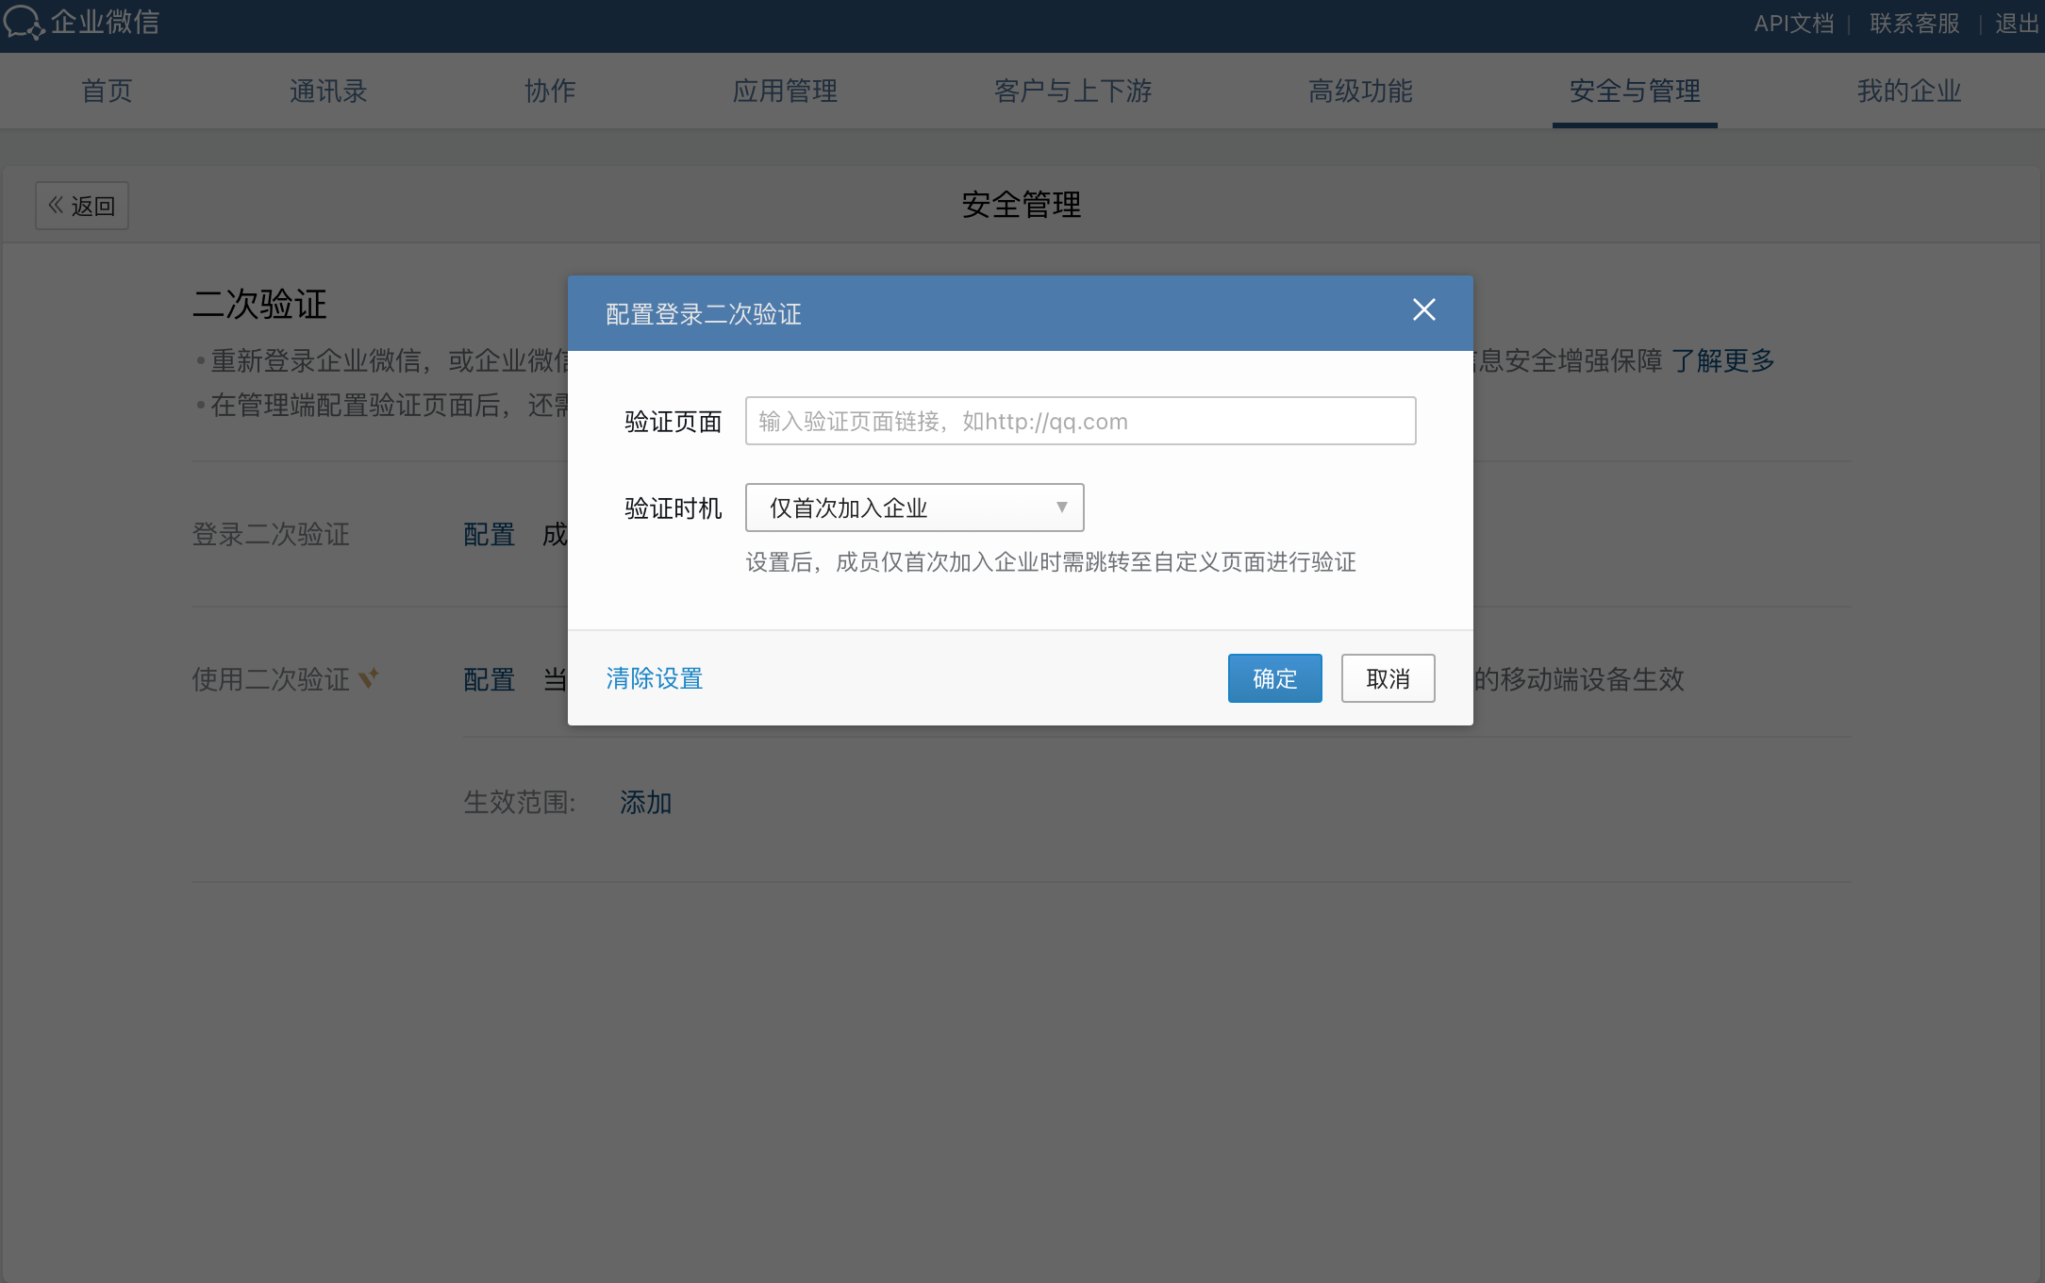Click 添加 next to 生效范围
This screenshot has height=1283, width=2045.
(645, 803)
